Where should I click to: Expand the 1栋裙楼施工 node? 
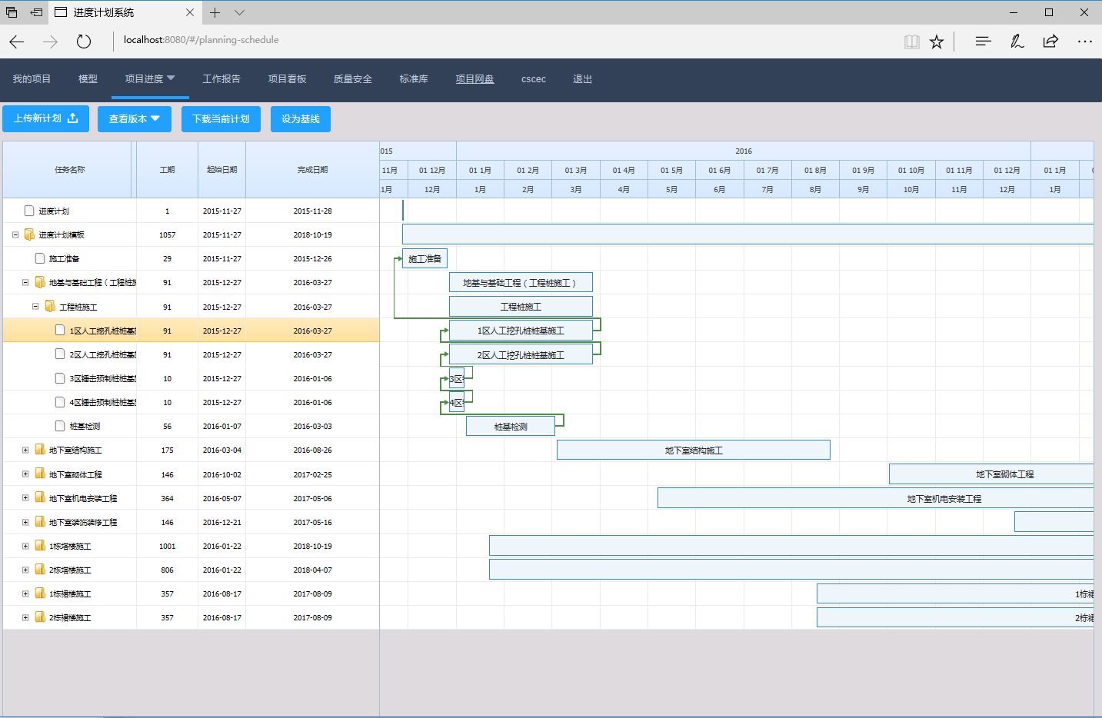tap(25, 593)
